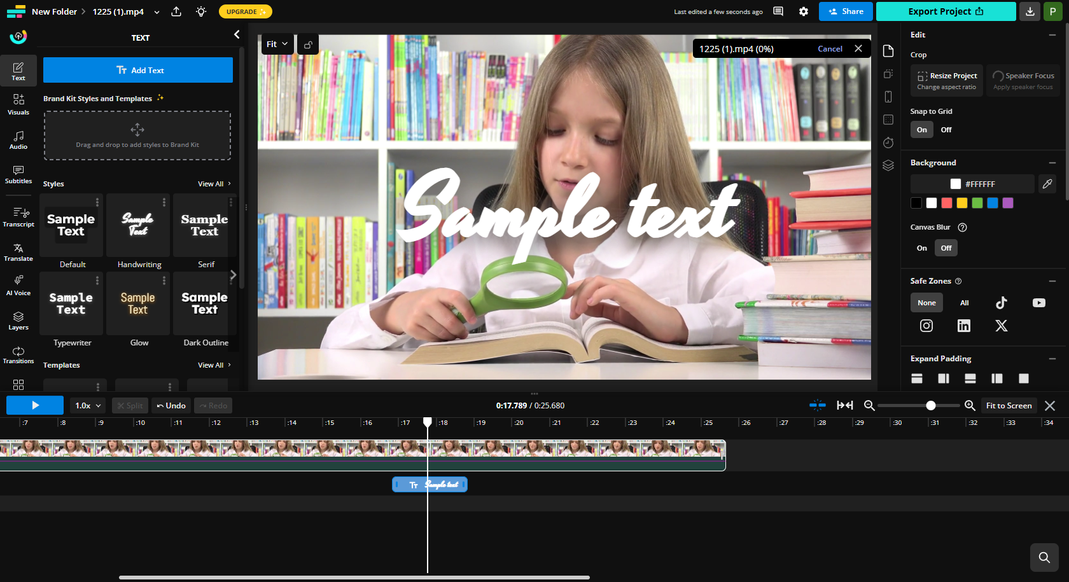Viewport: 1069px width, 582px height.
Task: Open the comments icon in header
Action: click(778, 11)
